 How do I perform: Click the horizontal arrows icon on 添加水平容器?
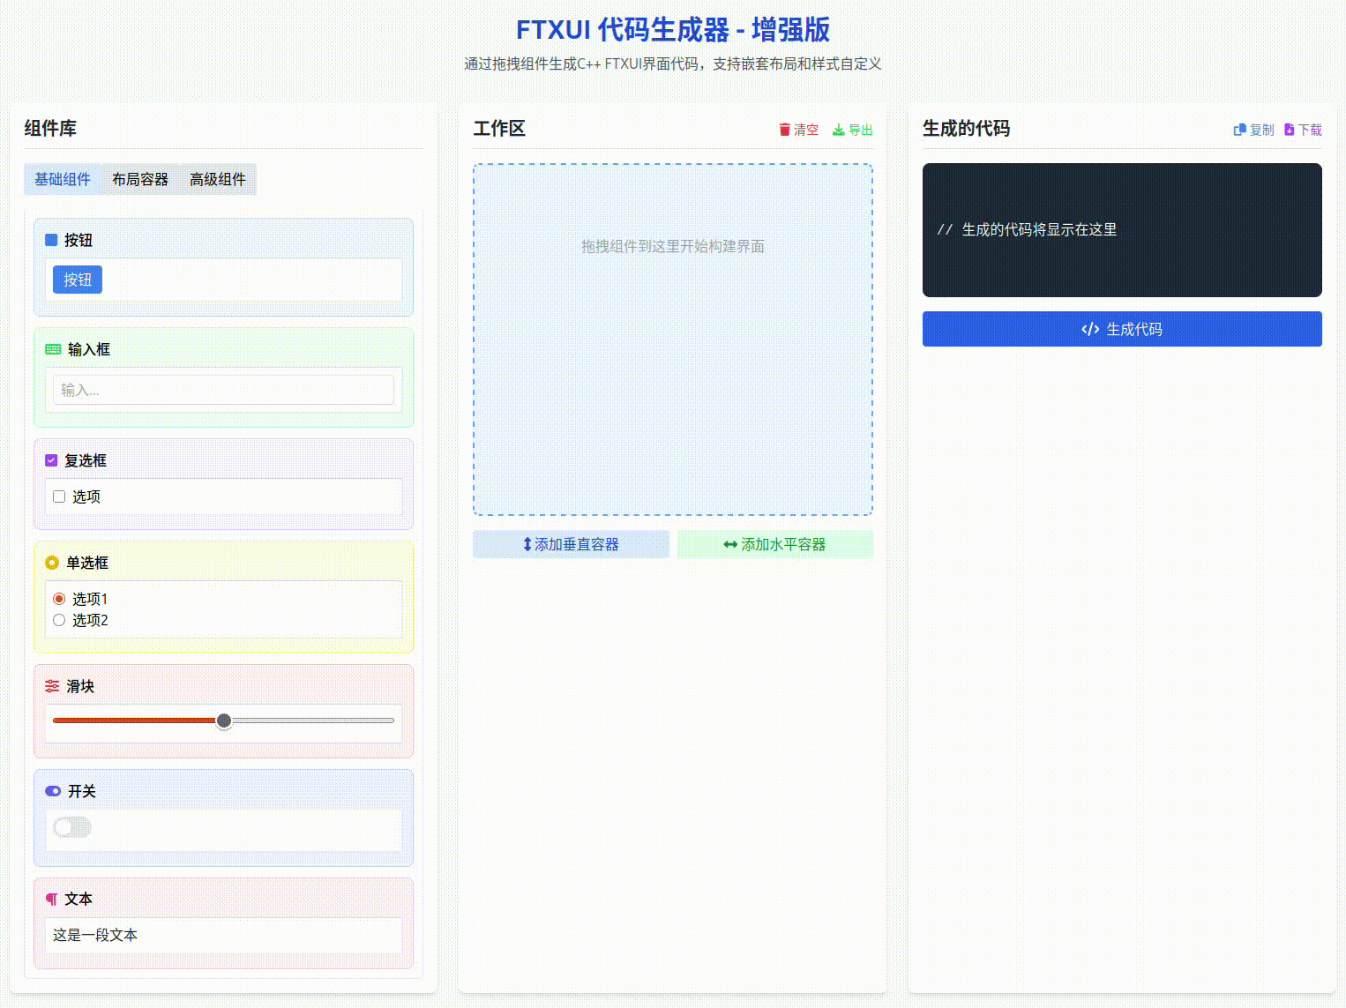[730, 544]
